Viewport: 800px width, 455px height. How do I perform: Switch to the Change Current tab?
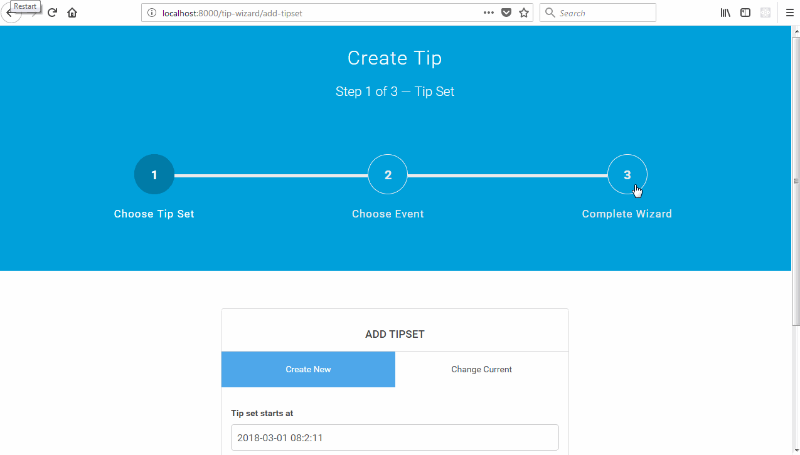481,369
